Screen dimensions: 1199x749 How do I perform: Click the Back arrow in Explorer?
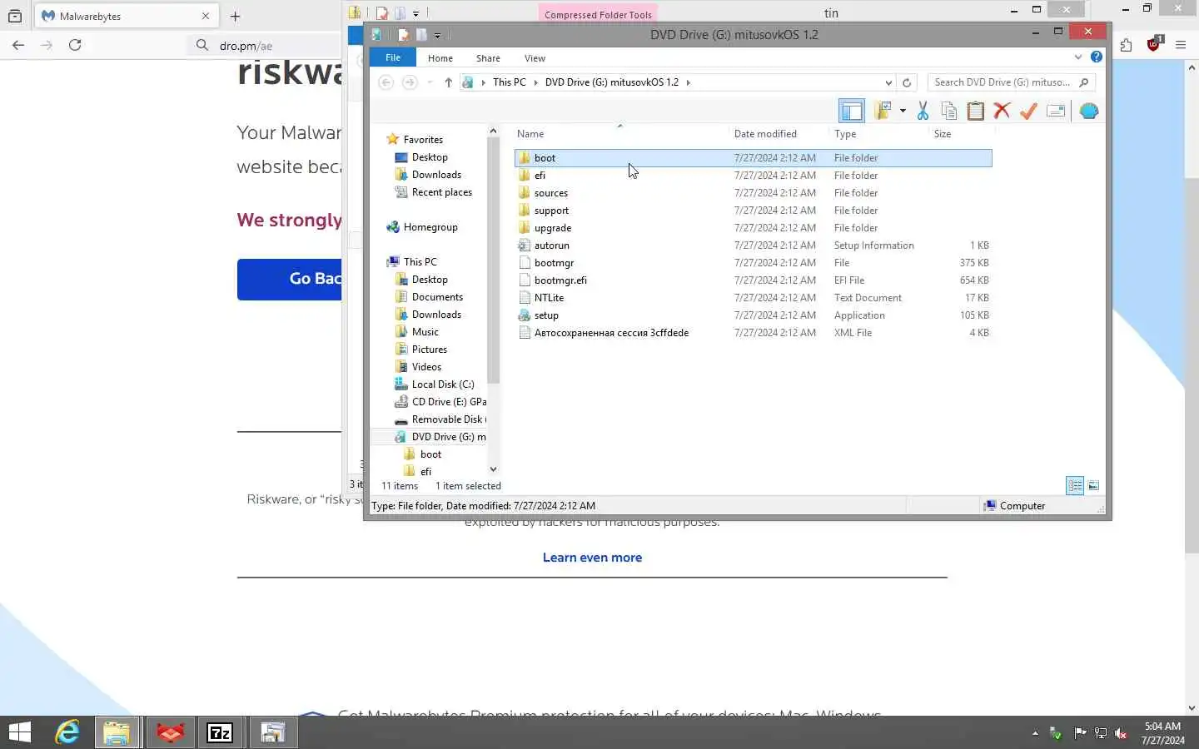386,82
